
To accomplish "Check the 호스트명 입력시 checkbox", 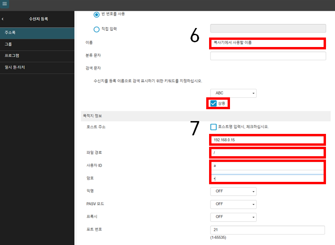I will [213, 127].
